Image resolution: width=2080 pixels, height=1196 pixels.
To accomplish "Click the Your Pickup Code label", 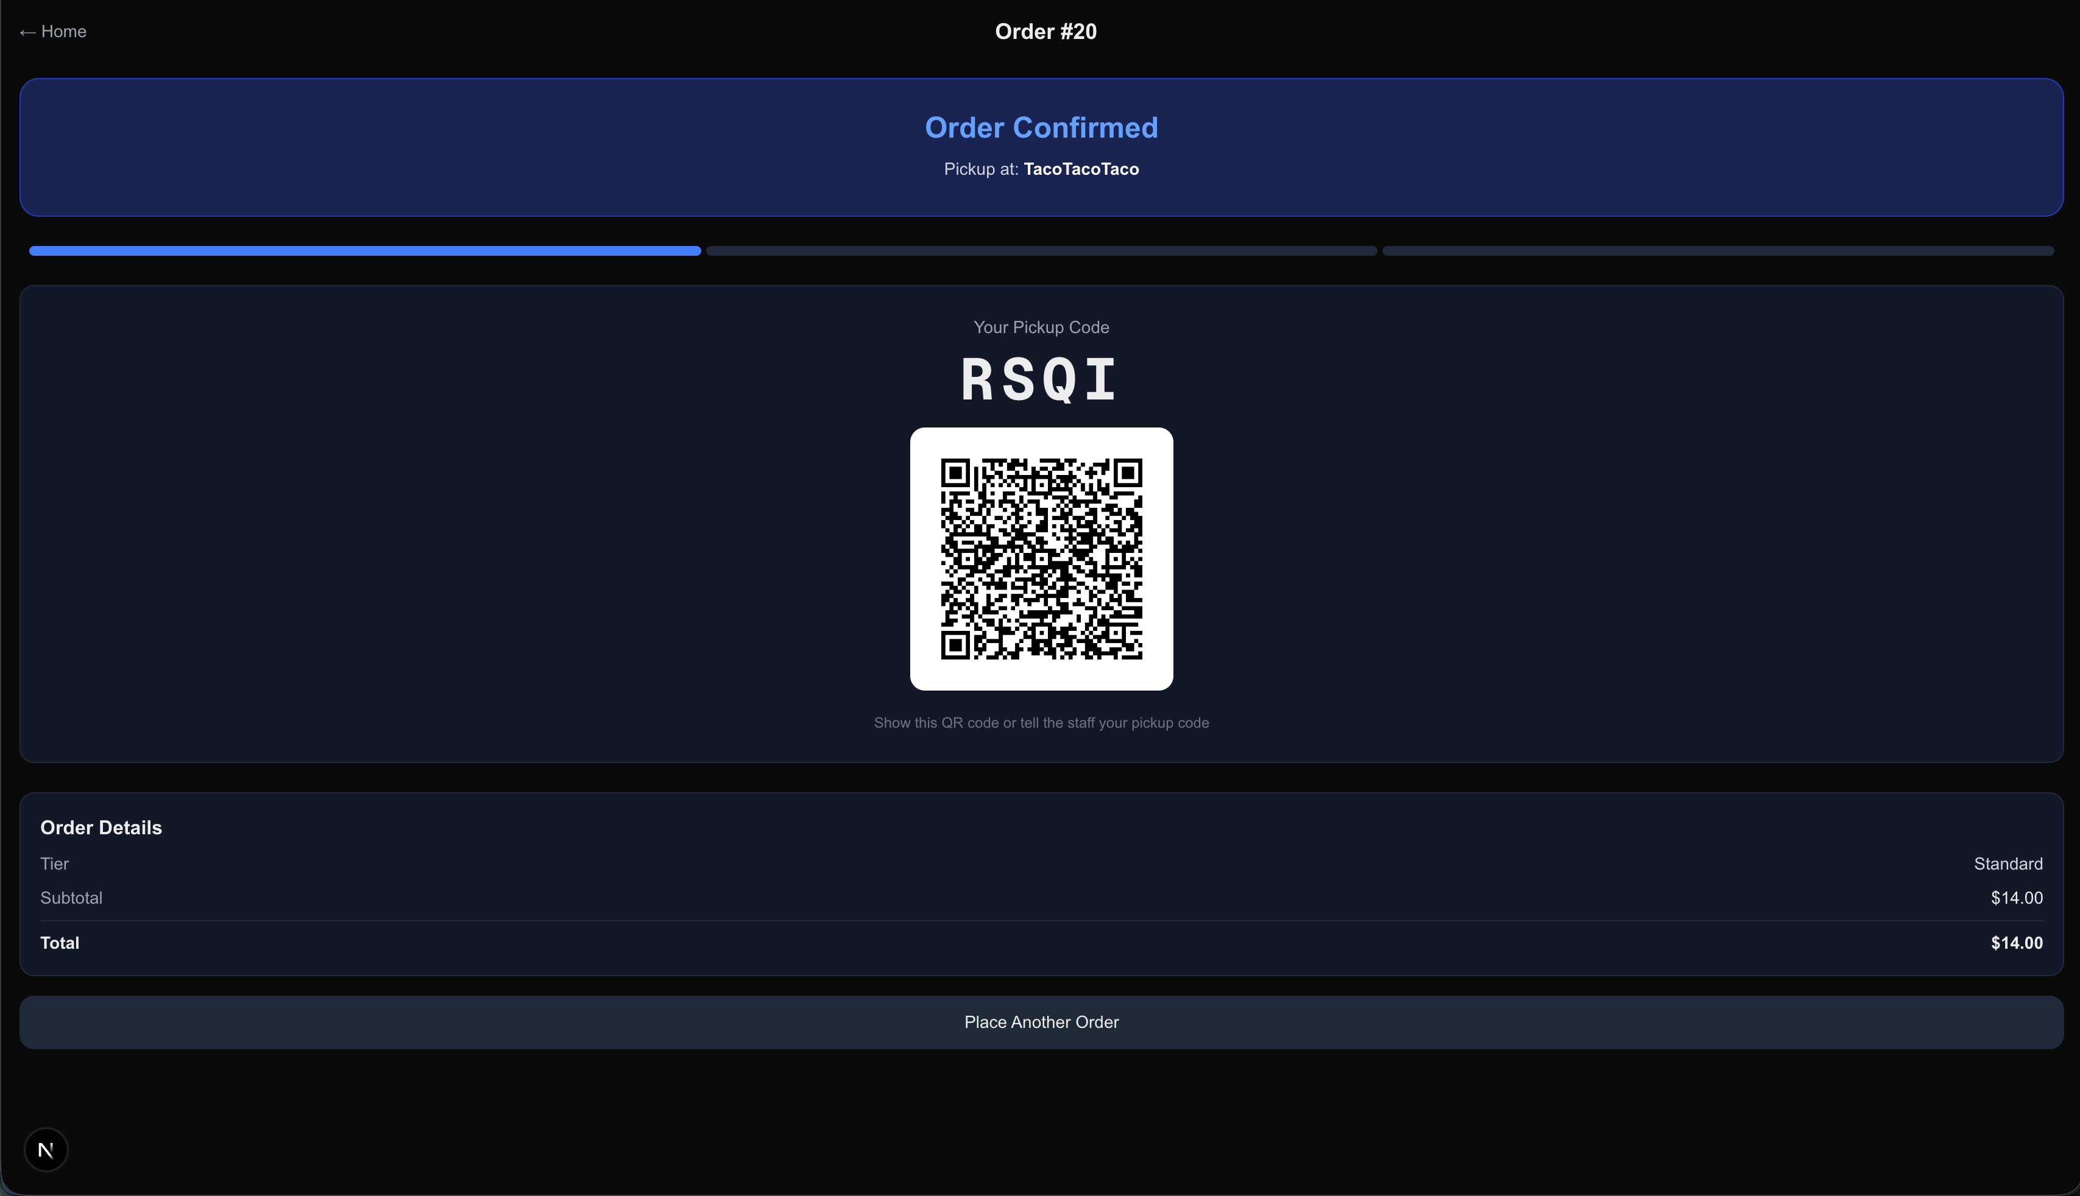I will coord(1041,327).
